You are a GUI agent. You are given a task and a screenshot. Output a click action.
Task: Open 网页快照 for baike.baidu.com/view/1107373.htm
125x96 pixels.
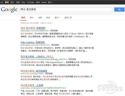point(55,45)
